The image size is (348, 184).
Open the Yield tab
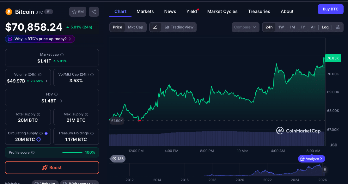pyautogui.click(x=192, y=11)
